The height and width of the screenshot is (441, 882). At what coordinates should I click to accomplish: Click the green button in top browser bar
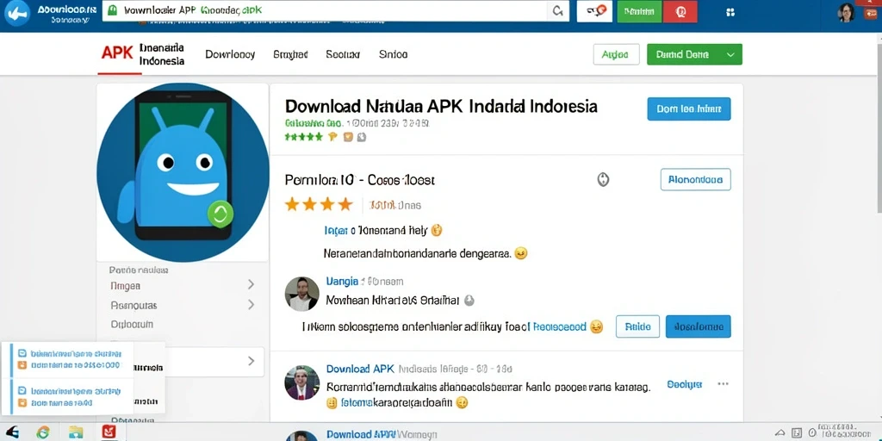click(639, 11)
